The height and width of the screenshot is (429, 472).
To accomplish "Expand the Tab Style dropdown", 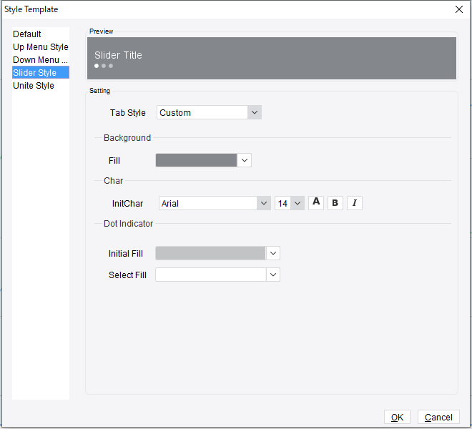I will [255, 112].
